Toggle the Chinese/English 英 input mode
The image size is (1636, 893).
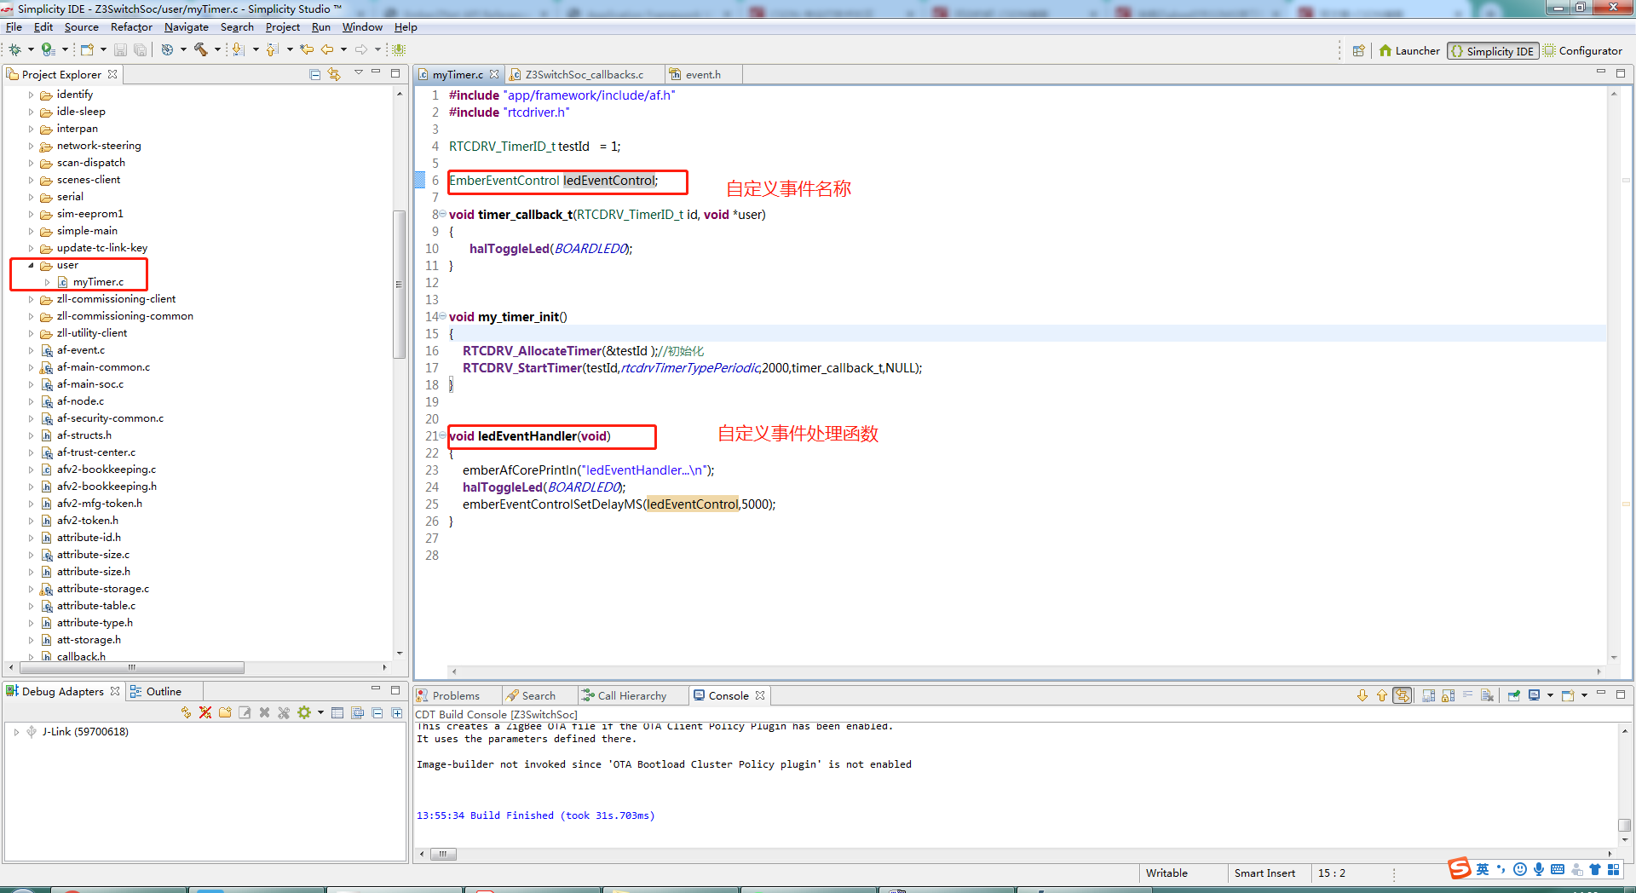coord(1483,870)
